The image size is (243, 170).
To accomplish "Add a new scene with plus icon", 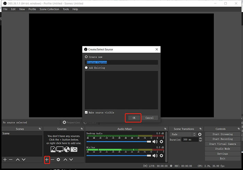I will tap(5, 160).
